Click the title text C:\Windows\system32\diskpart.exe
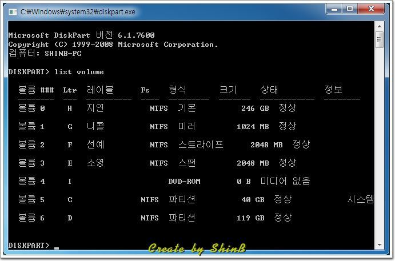Viewport: 395px width, 261px height. 78,12
